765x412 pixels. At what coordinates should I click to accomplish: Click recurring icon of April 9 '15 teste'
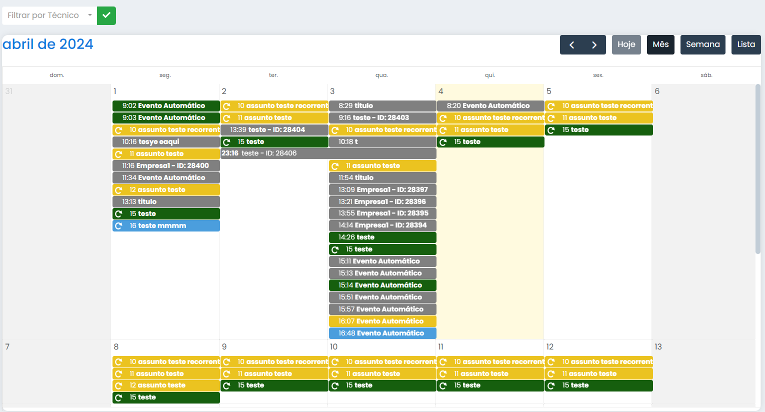pos(226,385)
